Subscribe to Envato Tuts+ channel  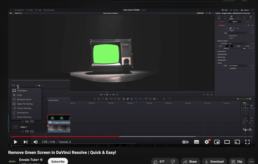(x=58, y=161)
